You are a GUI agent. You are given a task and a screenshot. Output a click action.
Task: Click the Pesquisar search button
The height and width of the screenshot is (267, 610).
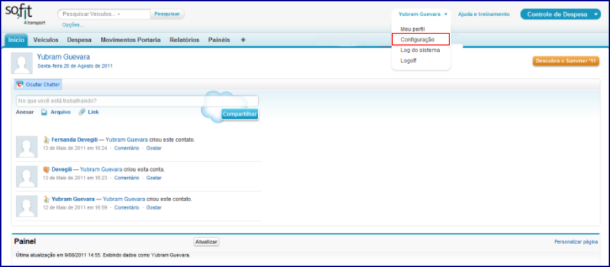[167, 14]
